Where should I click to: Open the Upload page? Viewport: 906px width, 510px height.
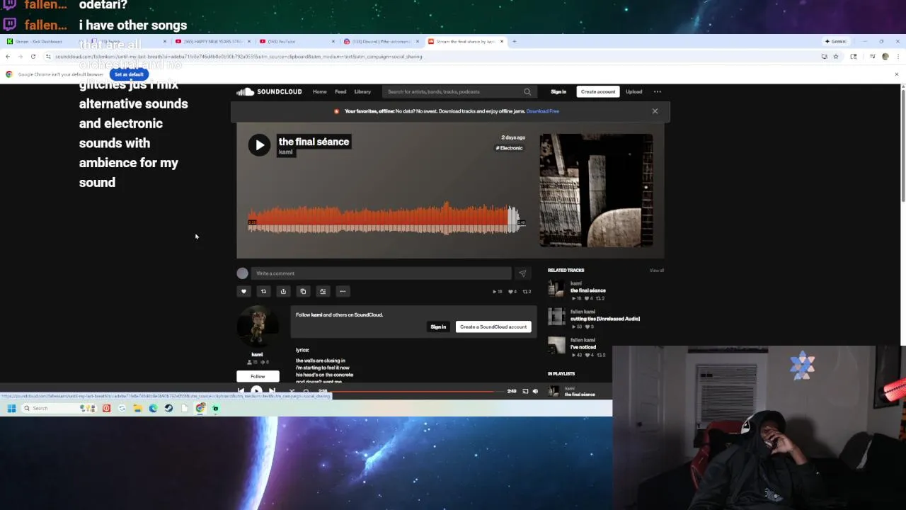pos(633,91)
